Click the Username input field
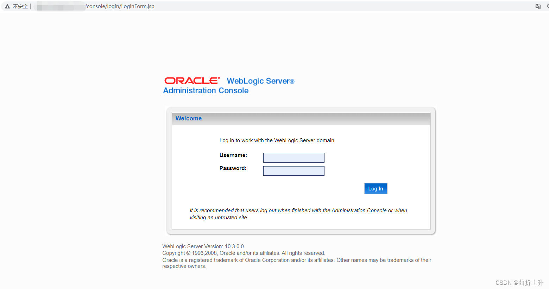This screenshot has width=549, height=289. pos(294,158)
